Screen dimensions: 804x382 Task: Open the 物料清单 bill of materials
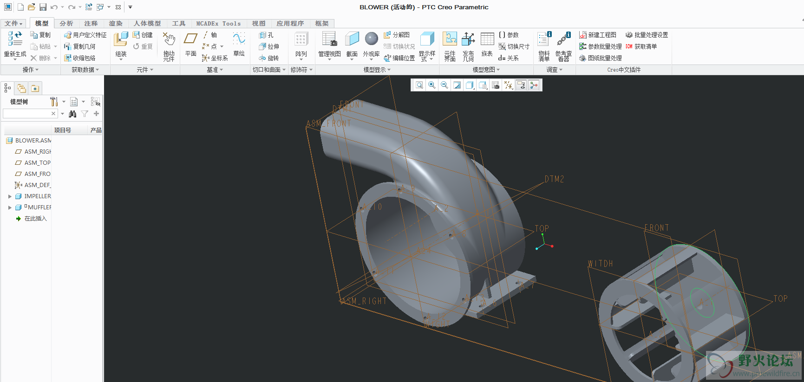click(x=544, y=46)
